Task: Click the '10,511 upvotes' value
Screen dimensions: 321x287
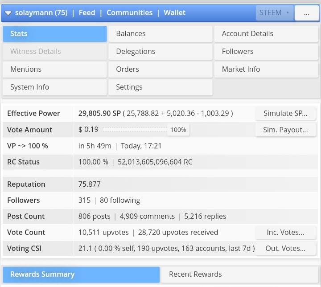Action: point(103,232)
